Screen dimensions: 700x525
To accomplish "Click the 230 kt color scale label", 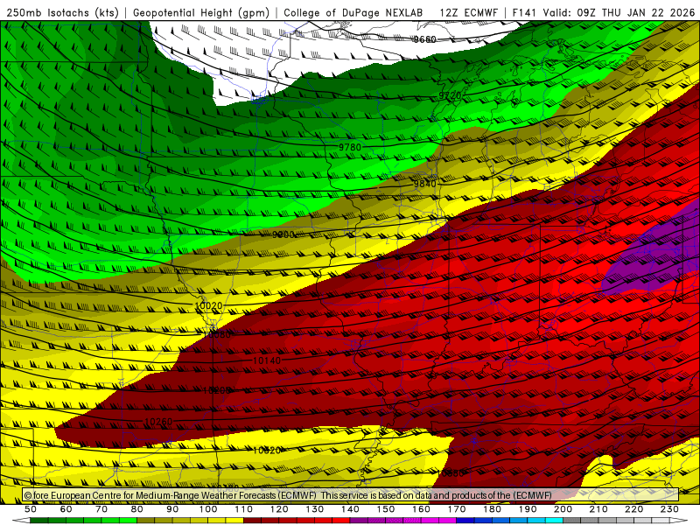I will (x=670, y=509).
